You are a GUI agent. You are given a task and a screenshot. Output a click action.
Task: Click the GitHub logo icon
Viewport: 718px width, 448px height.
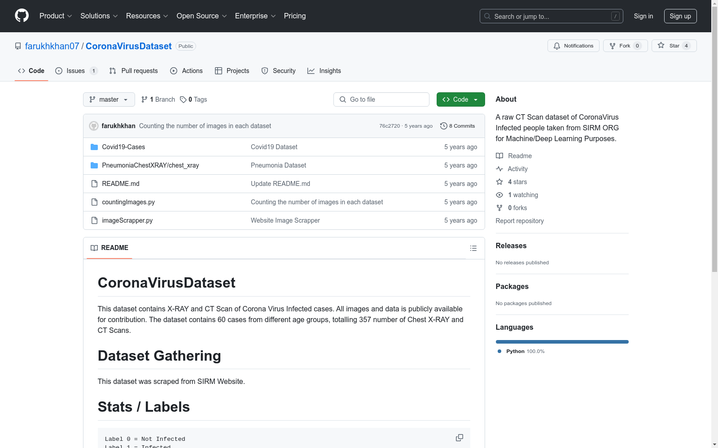pos(22,16)
